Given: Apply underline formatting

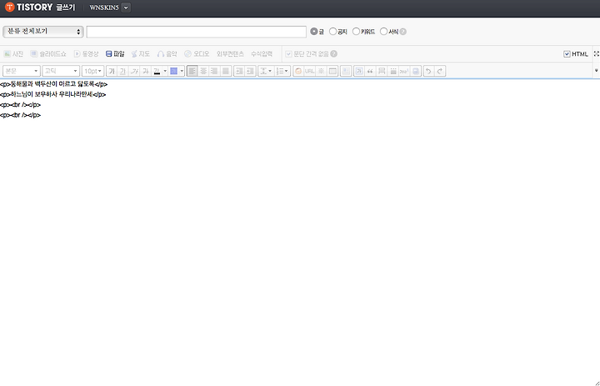Looking at the screenshot, I should [x=122, y=71].
